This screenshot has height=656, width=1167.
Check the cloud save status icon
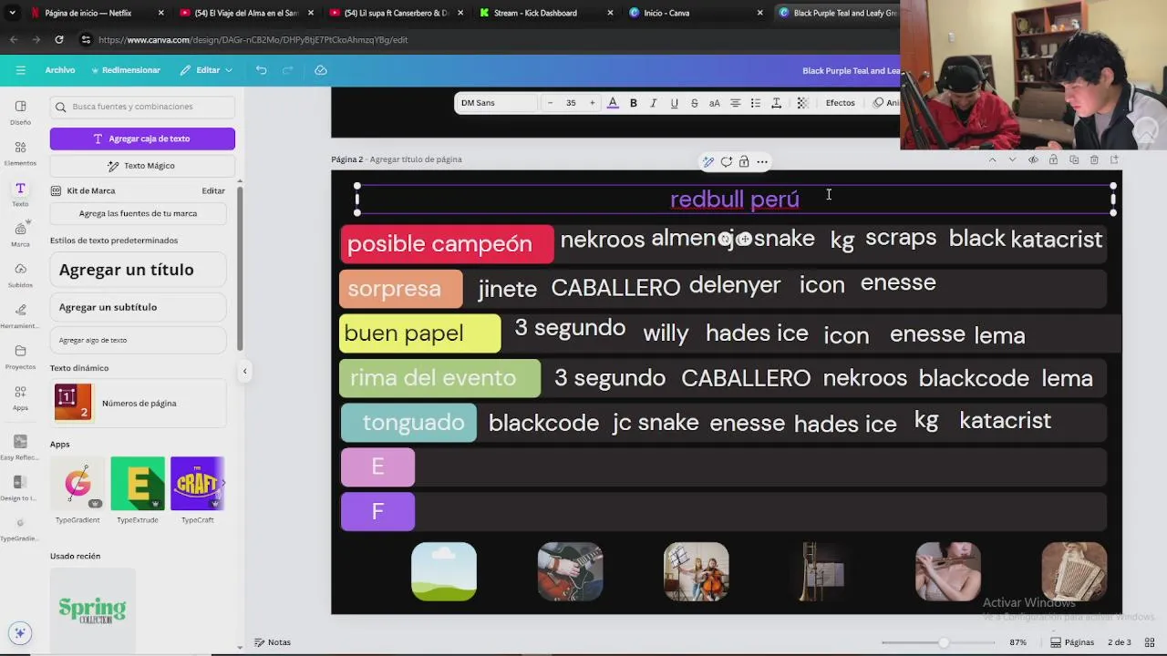click(321, 70)
